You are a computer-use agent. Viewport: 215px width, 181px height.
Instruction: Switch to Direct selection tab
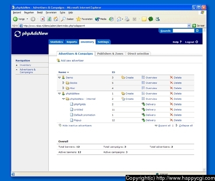coord(138,54)
